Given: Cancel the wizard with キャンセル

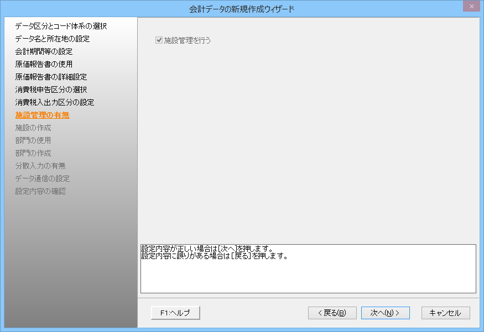Looking at the screenshot, I should coord(445,313).
